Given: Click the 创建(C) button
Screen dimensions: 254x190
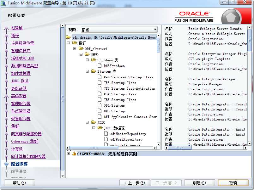Looking at the screenshot, I should click(x=199, y=183).
